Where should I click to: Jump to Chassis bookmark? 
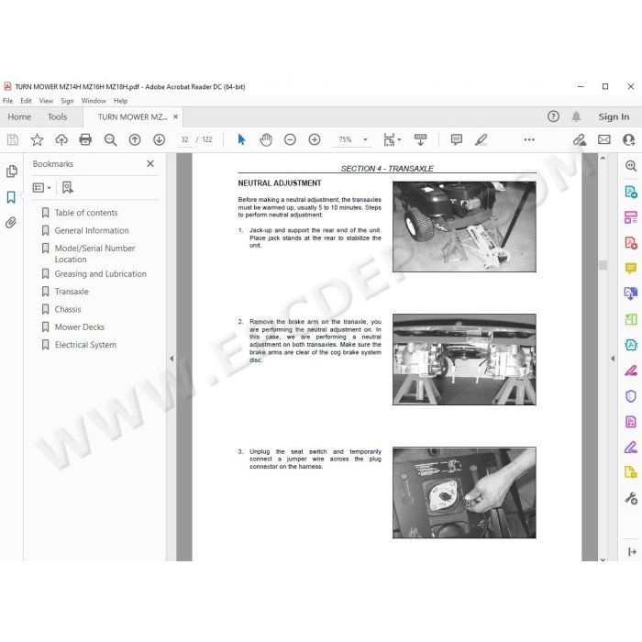pos(68,309)
